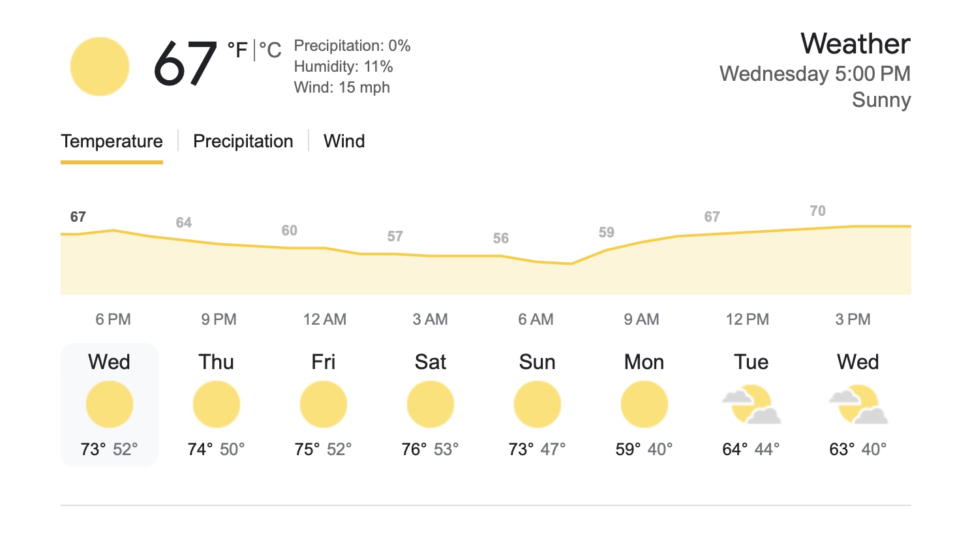Click Thursday's sun forecast icon

coord(217,404)
